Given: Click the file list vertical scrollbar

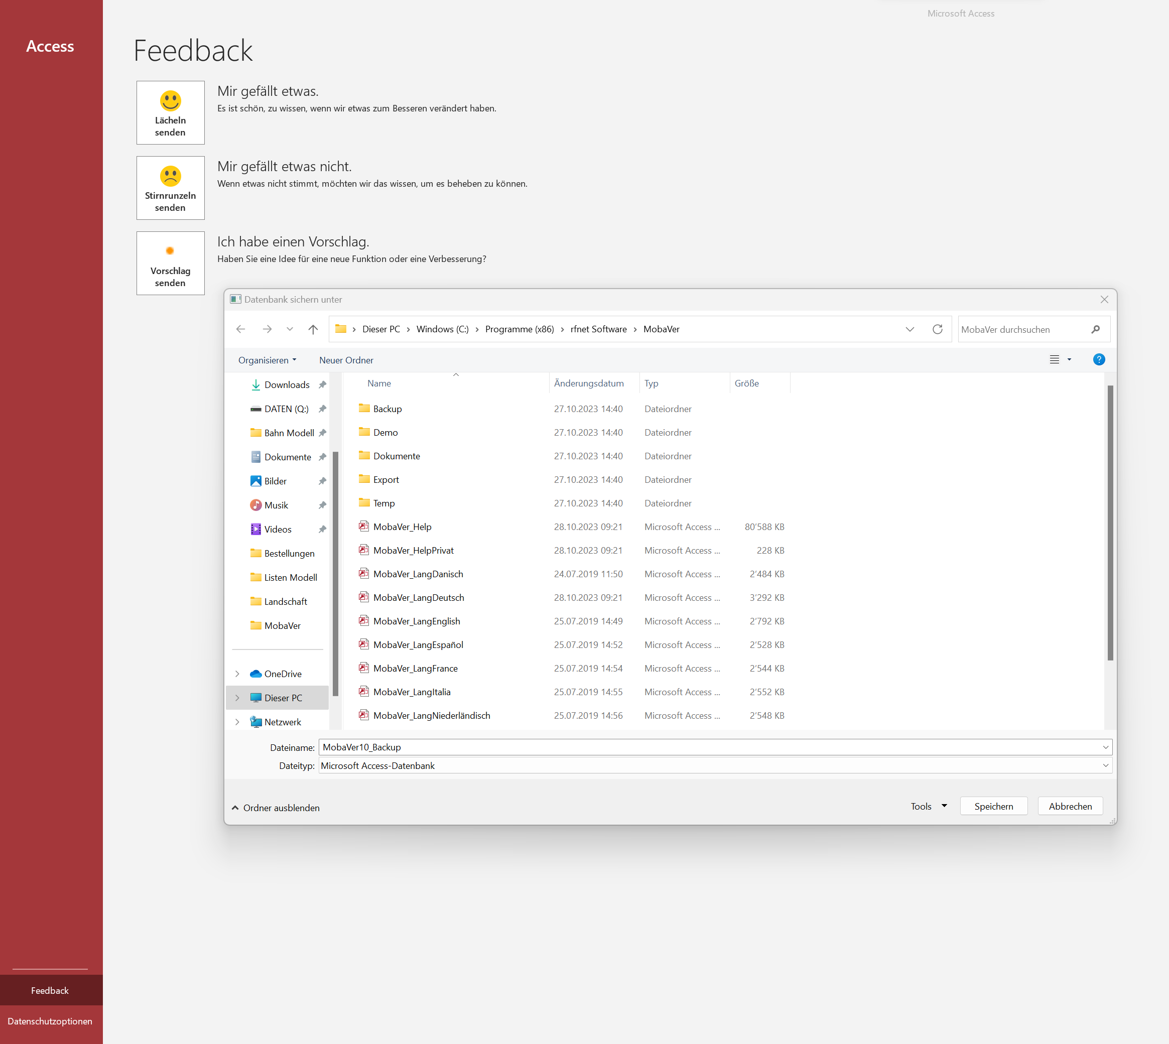Looking at the screenshot, I should pyautogui.click(x=1110, y=523).
